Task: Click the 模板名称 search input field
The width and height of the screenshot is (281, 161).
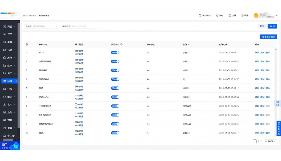Action: coord(83,26)
